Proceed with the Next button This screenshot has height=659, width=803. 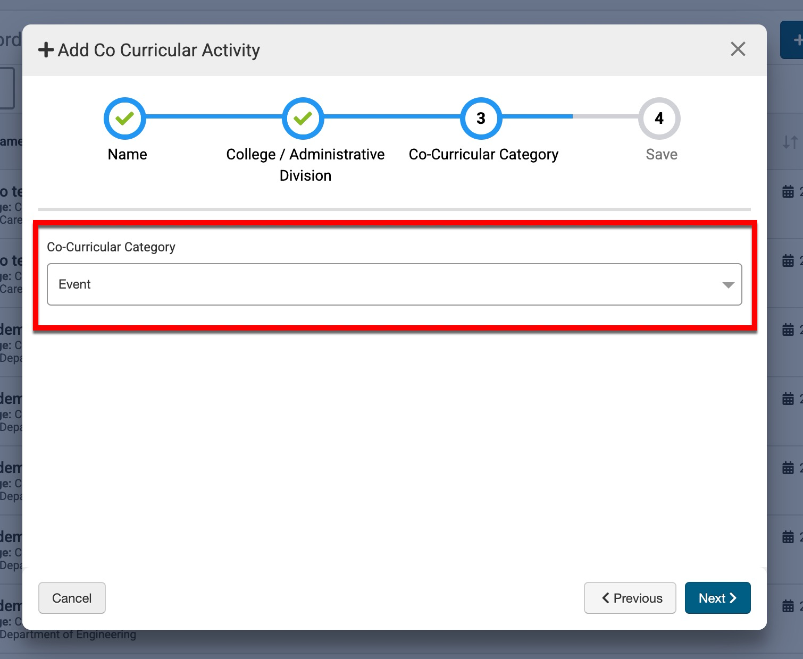point(717,598)
